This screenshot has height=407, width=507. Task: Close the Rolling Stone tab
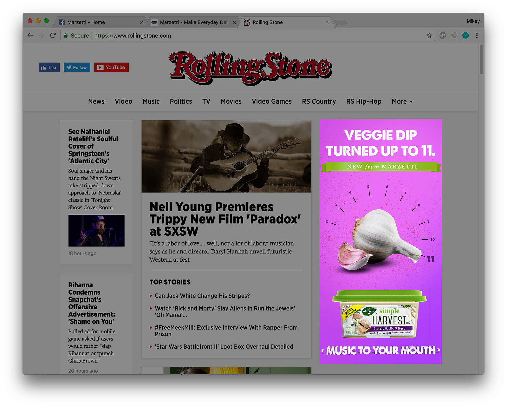click(327, 22)
